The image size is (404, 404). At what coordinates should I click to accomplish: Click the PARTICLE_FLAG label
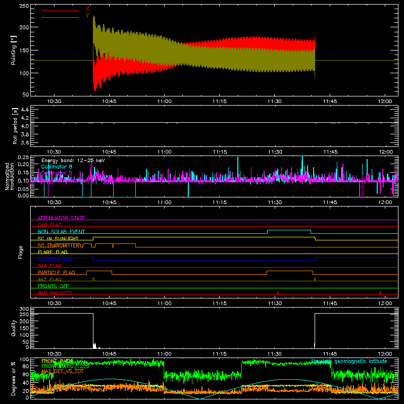[x=57, y=272]
